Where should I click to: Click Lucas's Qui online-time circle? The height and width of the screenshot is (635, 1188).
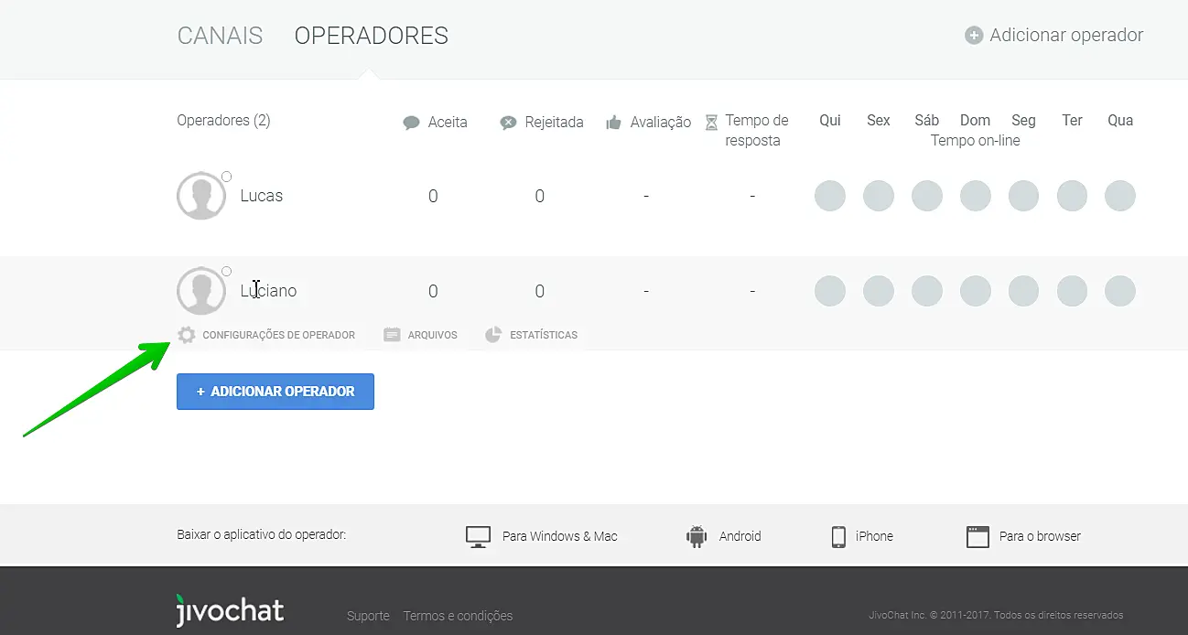830,195
